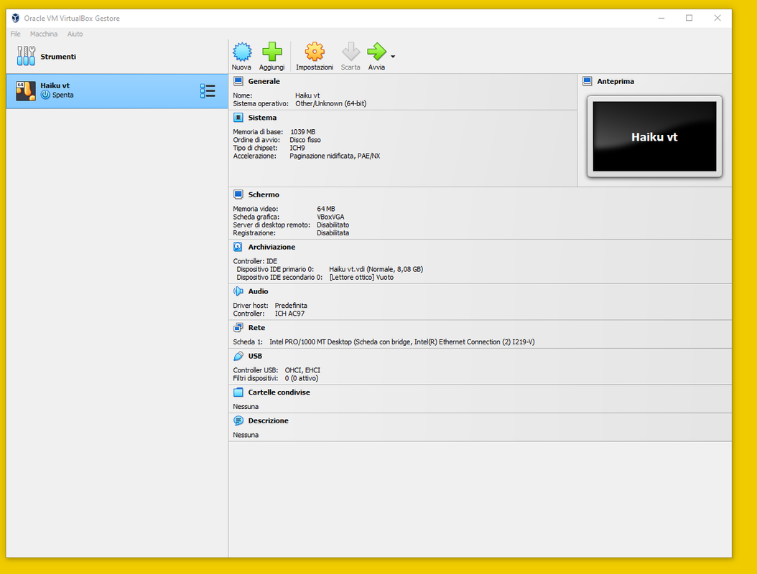Click the 'Disabilitata' Registrazione value
Image resolution: width=757 pixels, height=574 pixels.
(x=333, y=233)
